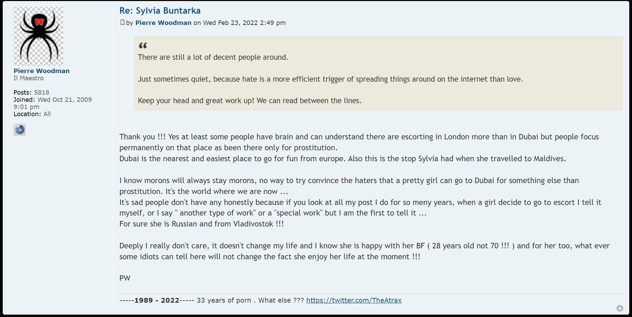Click the line "For sure she is Russian"
The width and height of the screenshot is (632, 317).
pos(201,224)
